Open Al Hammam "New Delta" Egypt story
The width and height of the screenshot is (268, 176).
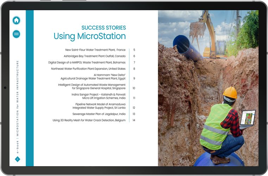coord(93,77)
